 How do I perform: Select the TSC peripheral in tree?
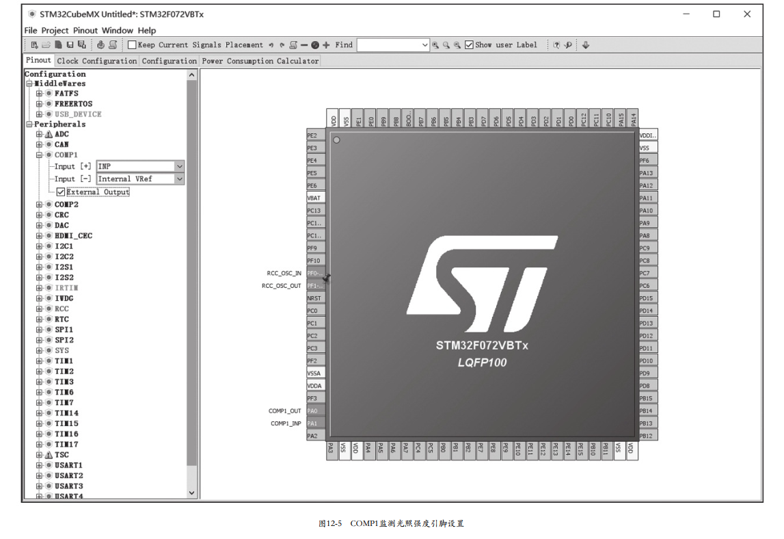pos(62,455)
